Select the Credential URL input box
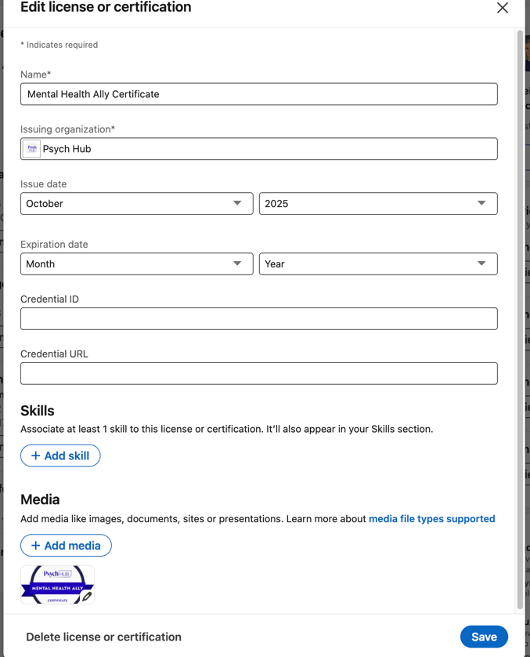530x657 pixels. [x=258, y=374]
